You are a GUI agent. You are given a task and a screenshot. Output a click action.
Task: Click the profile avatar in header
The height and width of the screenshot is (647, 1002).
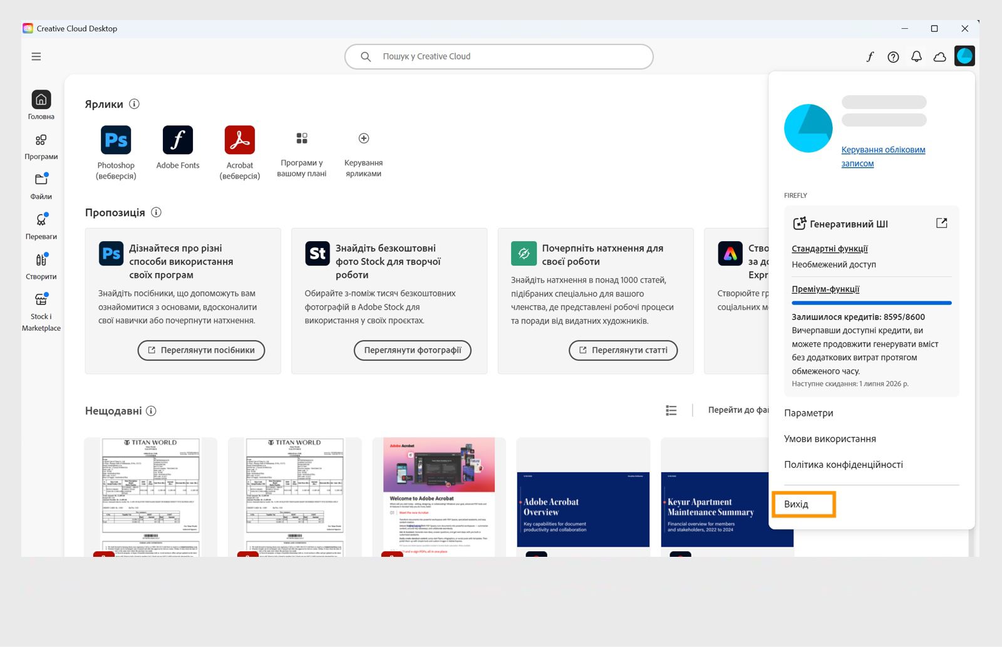pos(964,56)
